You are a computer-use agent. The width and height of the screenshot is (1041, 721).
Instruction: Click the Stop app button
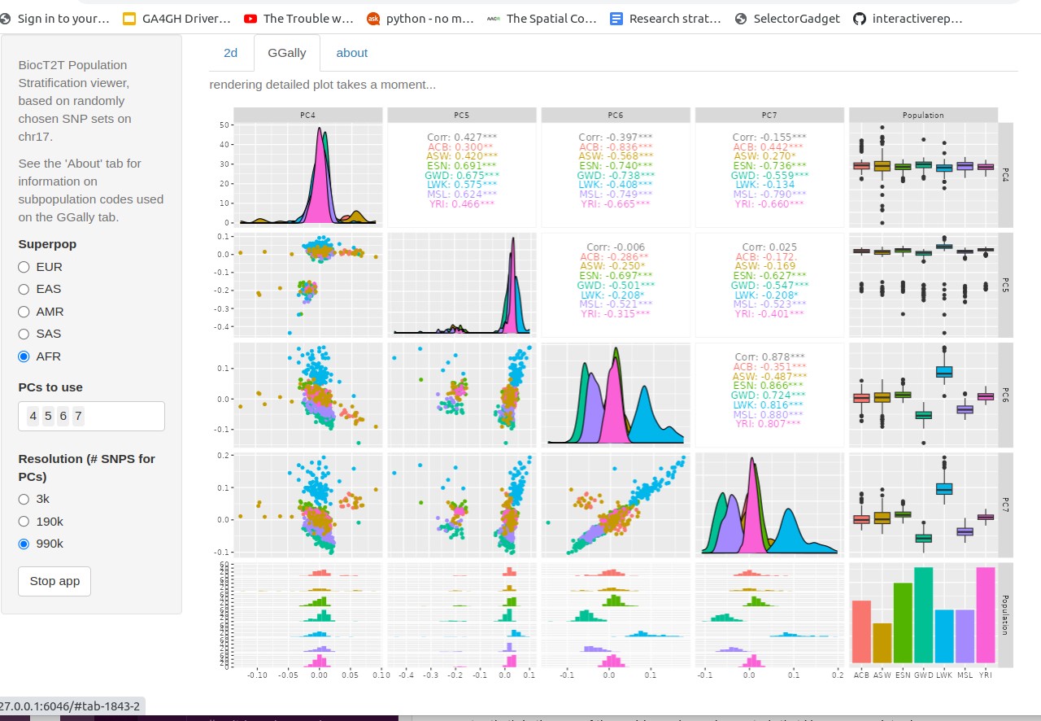click(x=54, y=581)
